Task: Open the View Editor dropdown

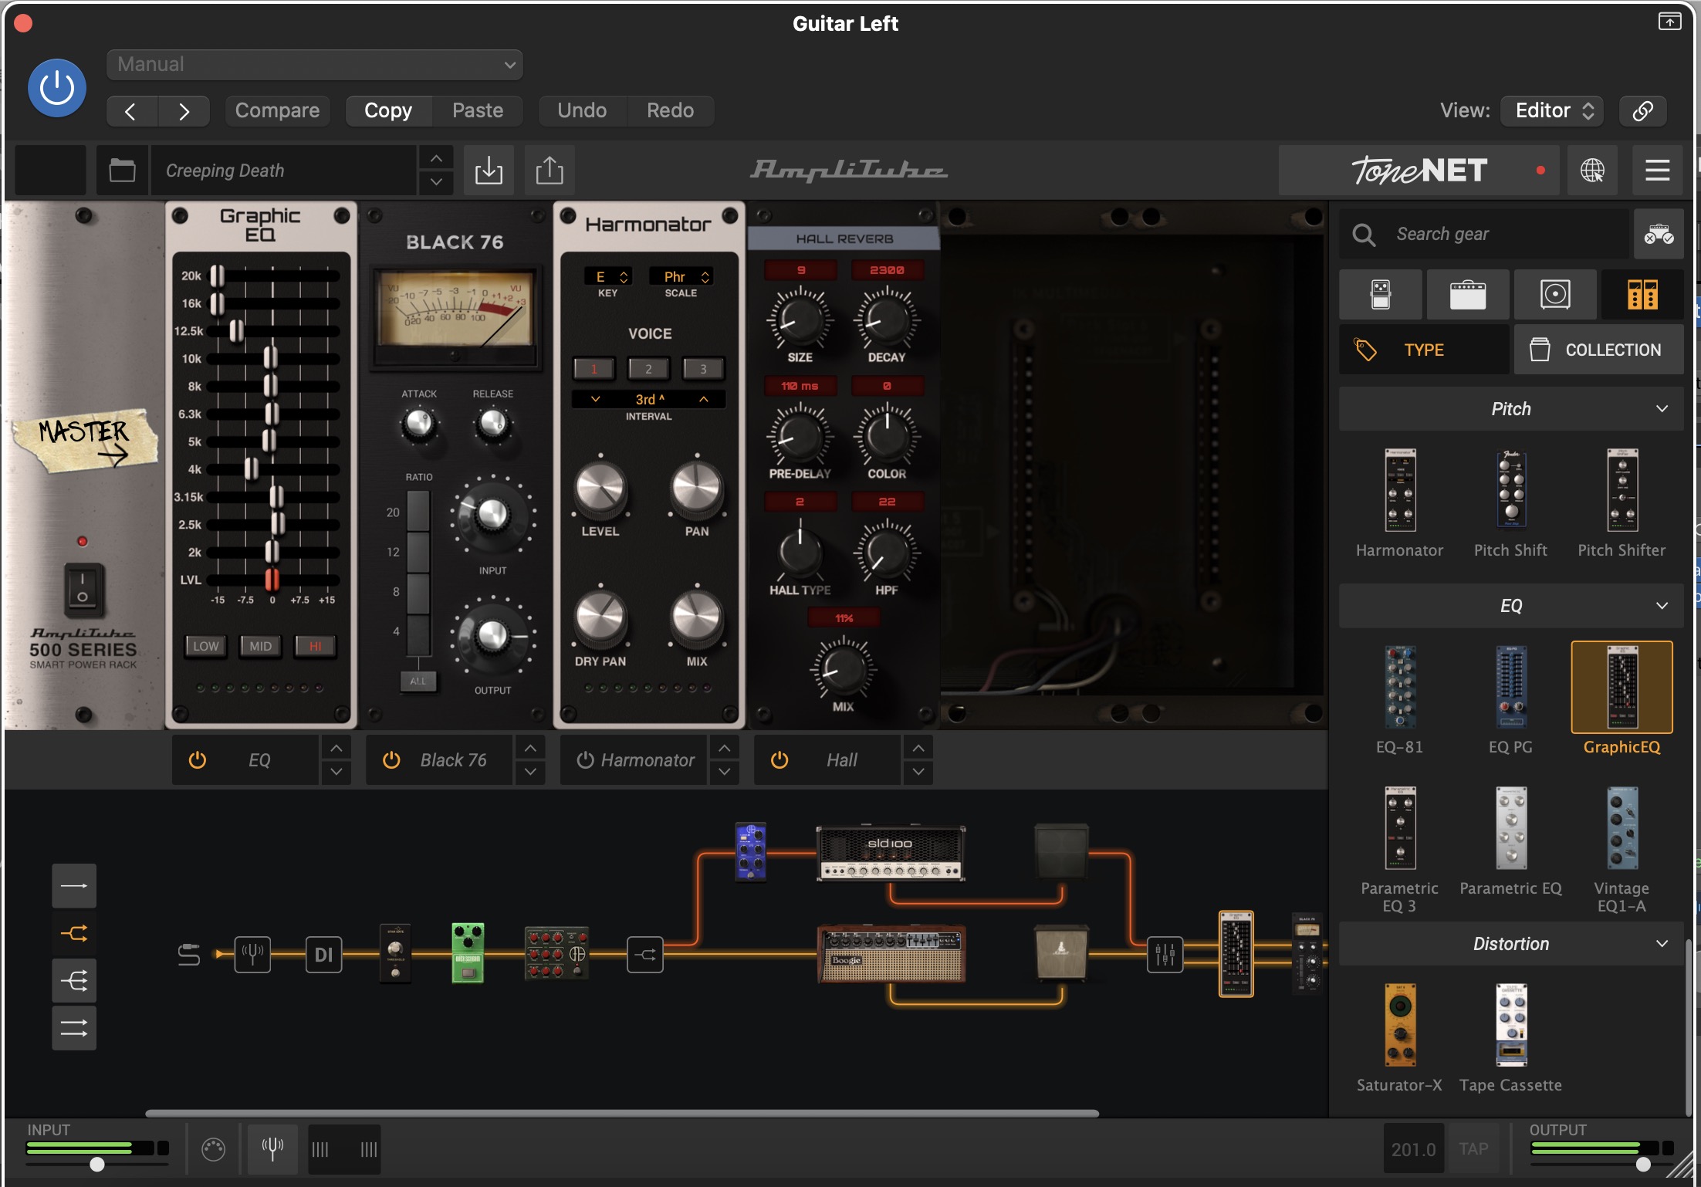Action: click(1552, 111)
